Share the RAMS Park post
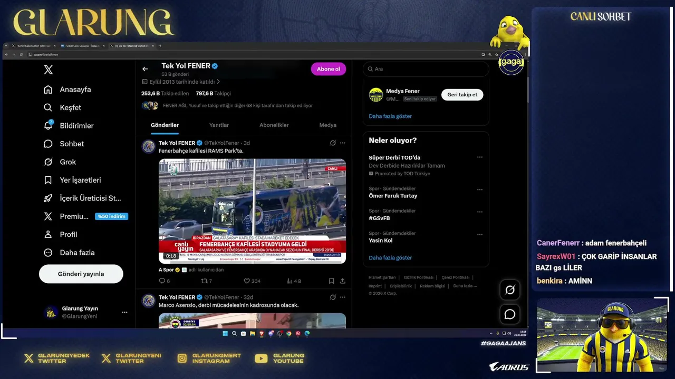Screen dimensions: 675x379 tap(342, 281)
